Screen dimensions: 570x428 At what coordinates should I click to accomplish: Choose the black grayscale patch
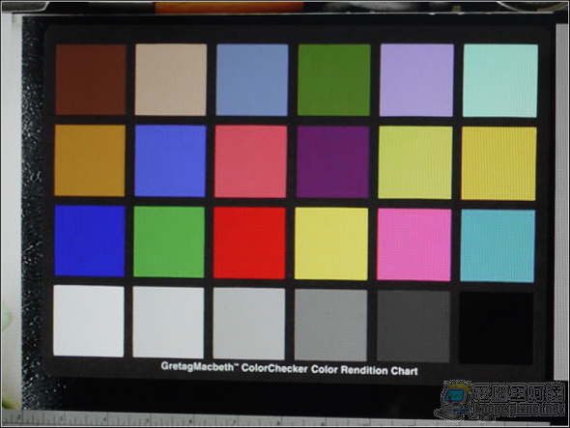click(x=497, y=328)
